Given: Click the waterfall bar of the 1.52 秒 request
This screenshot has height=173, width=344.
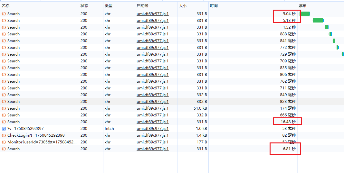Looking at the screenshot, I should (327, 27).
